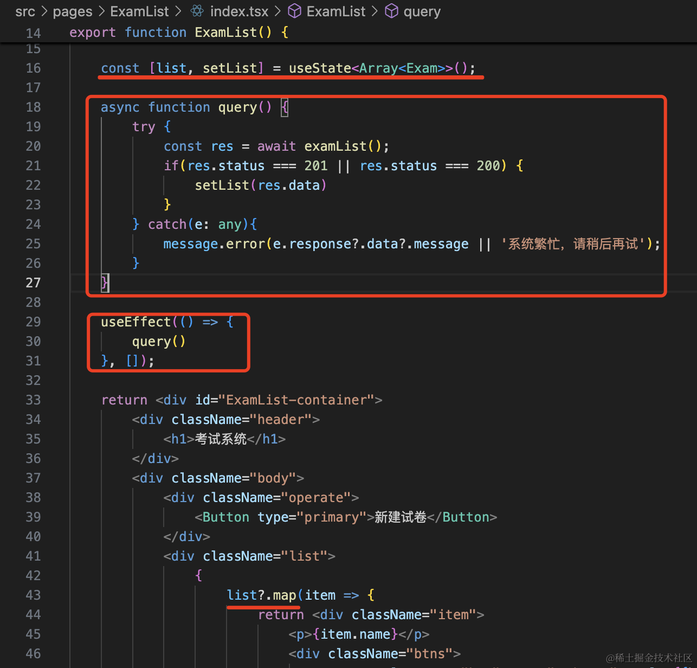The height and width of the screenshot is (668, 697).
Task: Click the cube icon before query breadcrumb
Action: point(391,11)
